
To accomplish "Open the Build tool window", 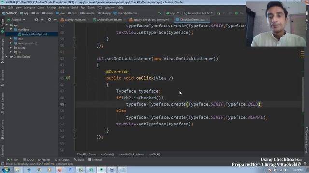I will pyautogui.click(x=79, y=160).
